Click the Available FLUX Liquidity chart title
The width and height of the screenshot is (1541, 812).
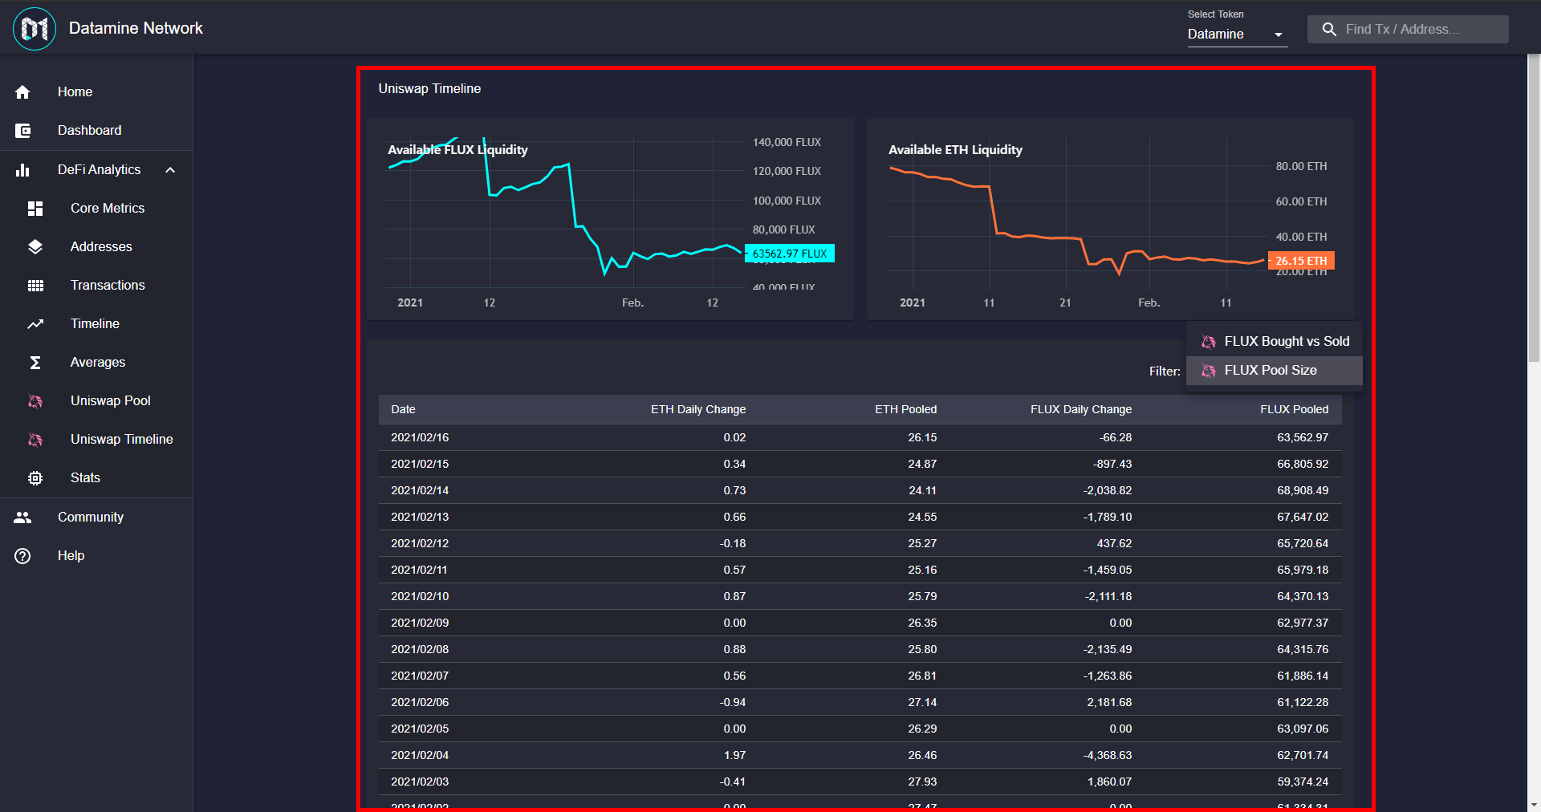pos(457,150)
